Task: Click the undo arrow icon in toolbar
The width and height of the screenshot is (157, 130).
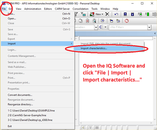Action: tap(116, 14)
